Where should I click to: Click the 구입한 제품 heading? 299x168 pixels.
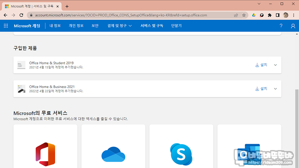pos(25,48)
